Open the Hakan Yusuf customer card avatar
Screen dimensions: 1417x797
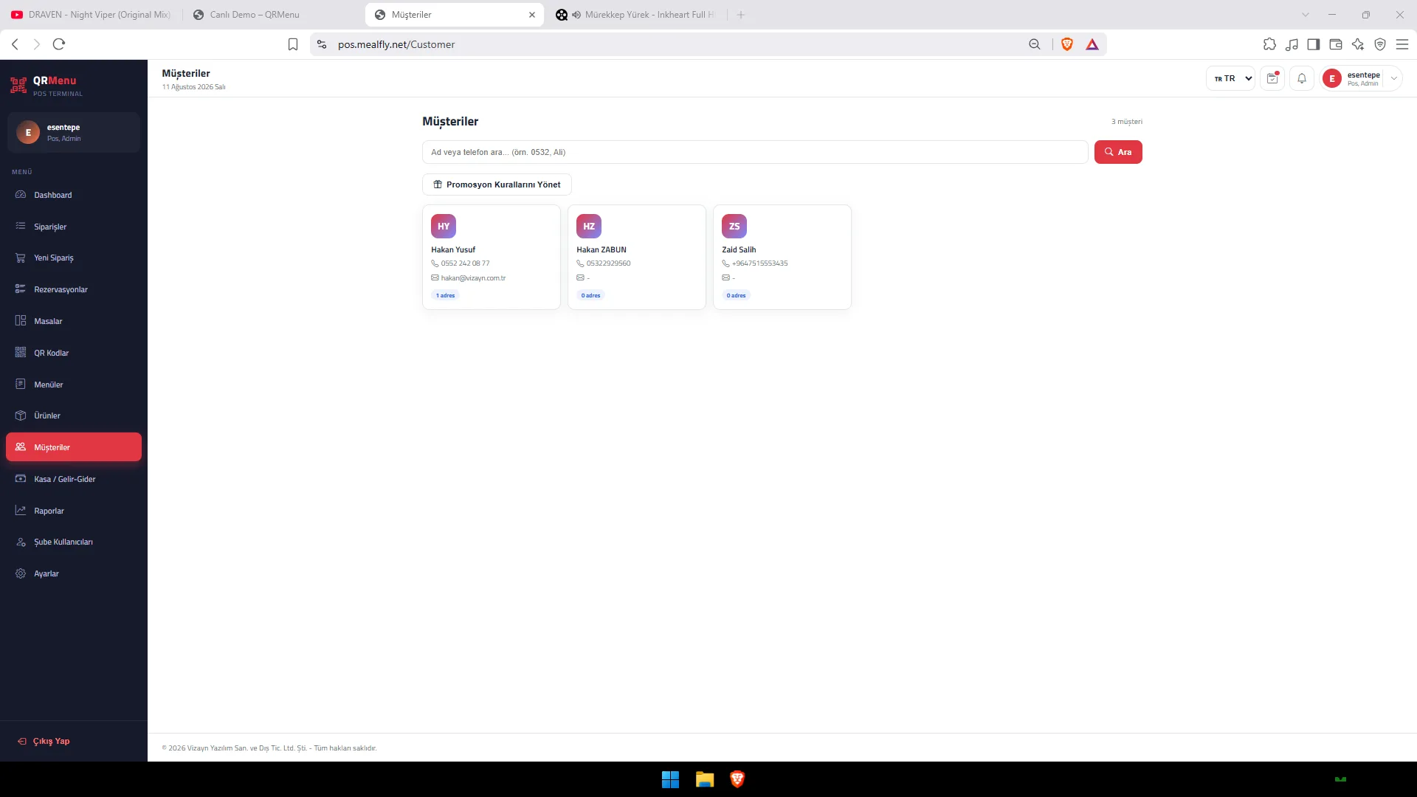[444, 226]
